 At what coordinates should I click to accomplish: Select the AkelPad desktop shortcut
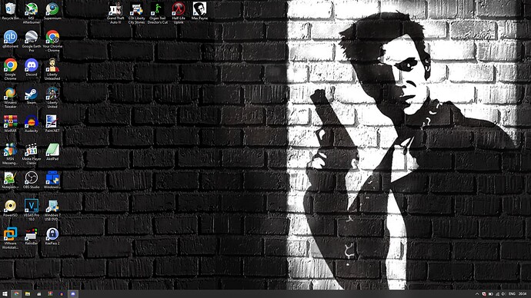(x=52, y=152)
